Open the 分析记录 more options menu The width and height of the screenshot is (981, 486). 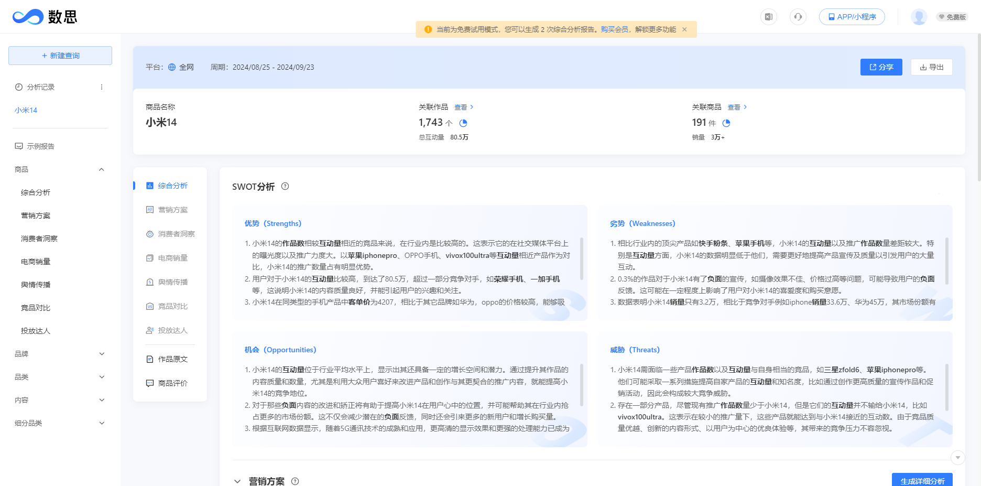point(102,87)
